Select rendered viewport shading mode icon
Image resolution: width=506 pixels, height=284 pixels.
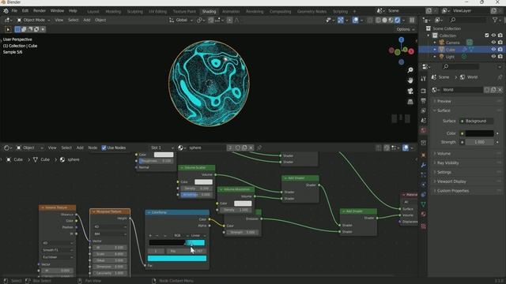pyautogui.click(x=397, y=20)
